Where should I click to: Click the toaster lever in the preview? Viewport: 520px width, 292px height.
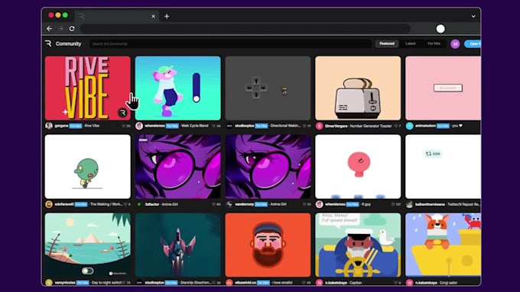coord(372,98)
